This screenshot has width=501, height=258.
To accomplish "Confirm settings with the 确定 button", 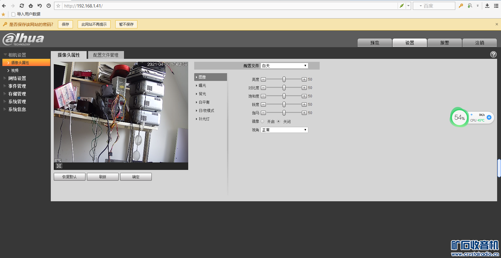I will (136, 177).
